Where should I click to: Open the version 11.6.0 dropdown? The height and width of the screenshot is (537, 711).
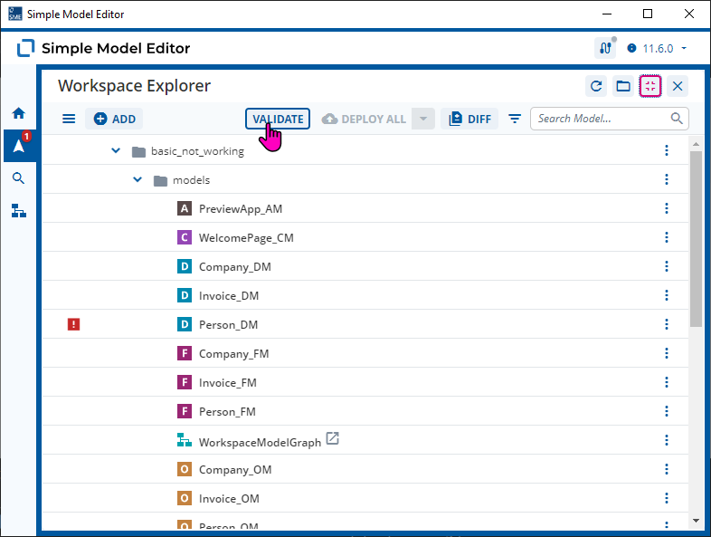658,48
